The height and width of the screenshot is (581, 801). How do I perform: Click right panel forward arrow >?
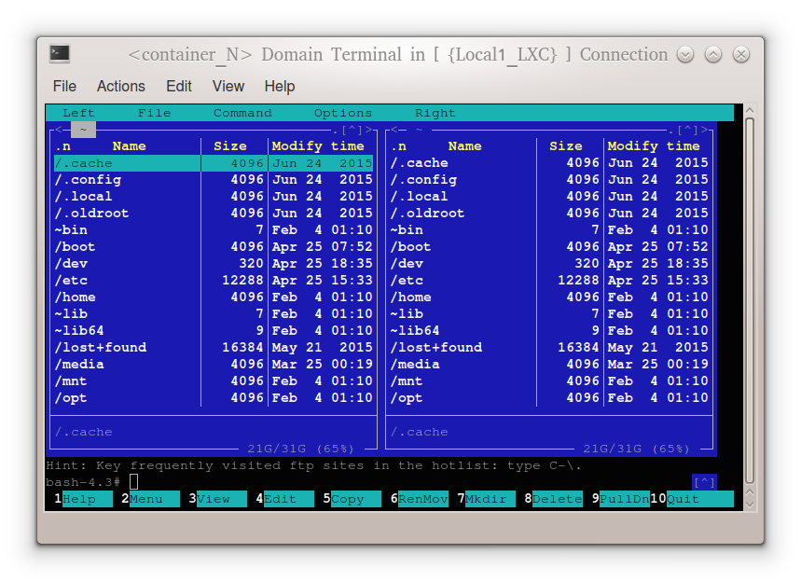(x=704, y=130)
